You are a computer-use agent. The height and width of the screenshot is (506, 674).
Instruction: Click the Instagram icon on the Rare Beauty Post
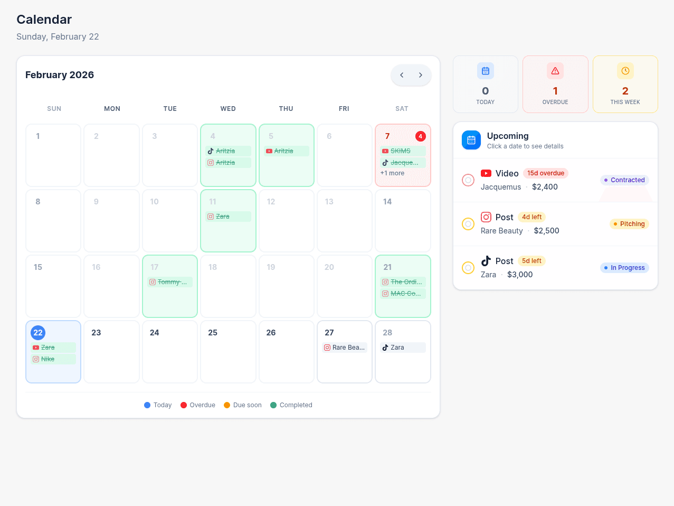pos(486,217)
